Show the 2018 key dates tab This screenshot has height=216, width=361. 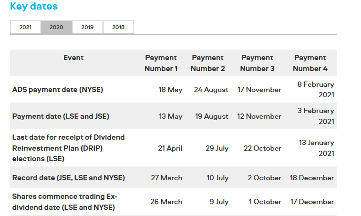(118, 27)
